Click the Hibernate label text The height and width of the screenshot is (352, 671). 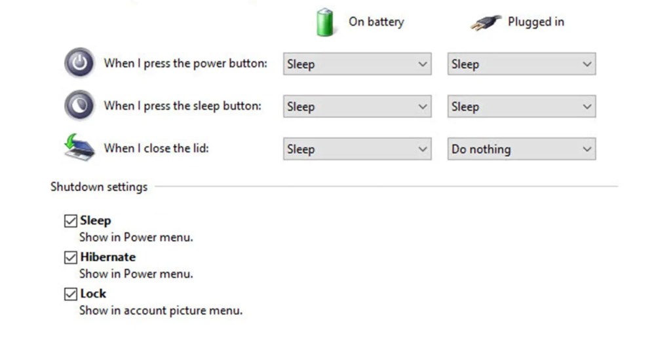(108, 257)
